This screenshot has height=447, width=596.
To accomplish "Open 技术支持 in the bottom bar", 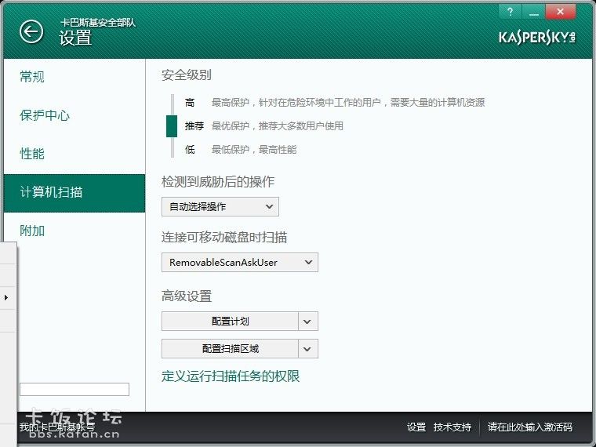I will point(452,427).
